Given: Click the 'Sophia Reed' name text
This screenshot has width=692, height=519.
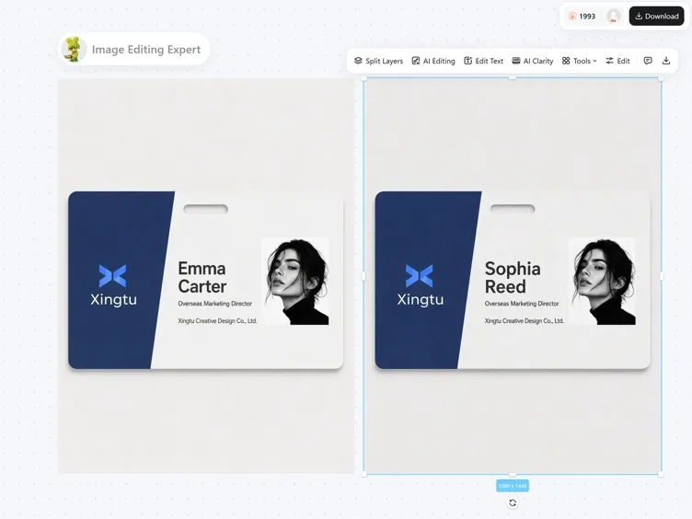Looking at the screenshot, I should pos(513,278).
